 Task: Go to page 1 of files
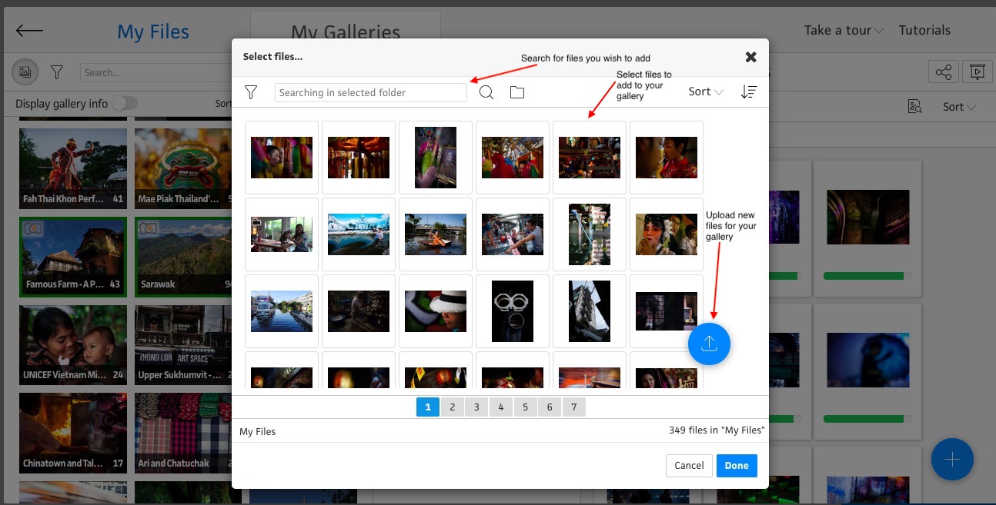(428, 407)
